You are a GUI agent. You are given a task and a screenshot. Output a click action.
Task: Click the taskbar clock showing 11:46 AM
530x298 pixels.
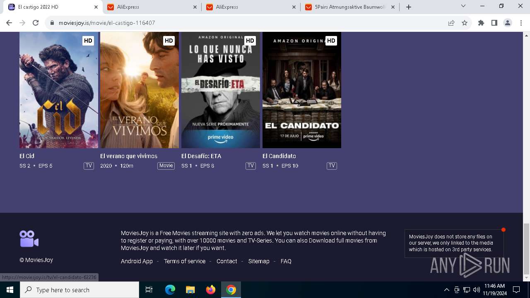click(x=494, y=290)
